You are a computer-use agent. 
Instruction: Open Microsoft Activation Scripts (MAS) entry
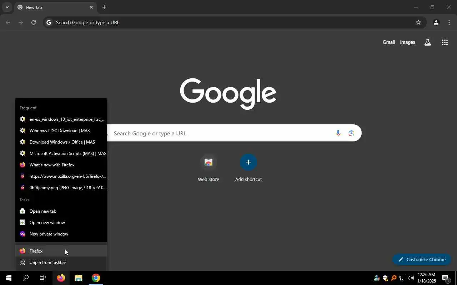click(x=61, y=154)
